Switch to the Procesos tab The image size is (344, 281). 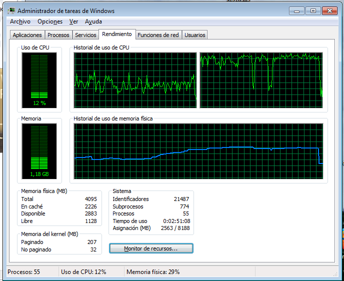point(58,35)
